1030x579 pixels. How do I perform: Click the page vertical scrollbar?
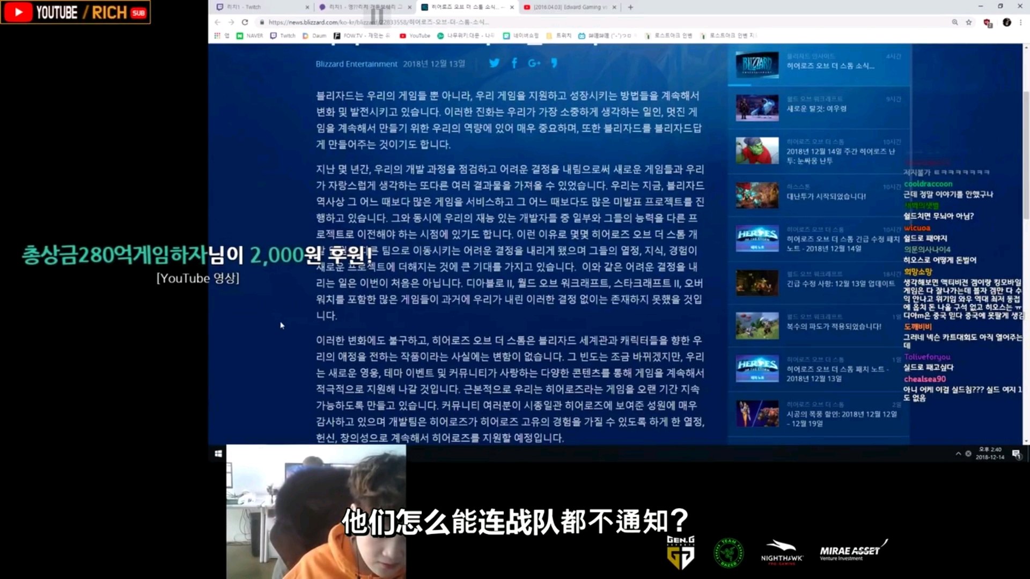coord(1026,155)
